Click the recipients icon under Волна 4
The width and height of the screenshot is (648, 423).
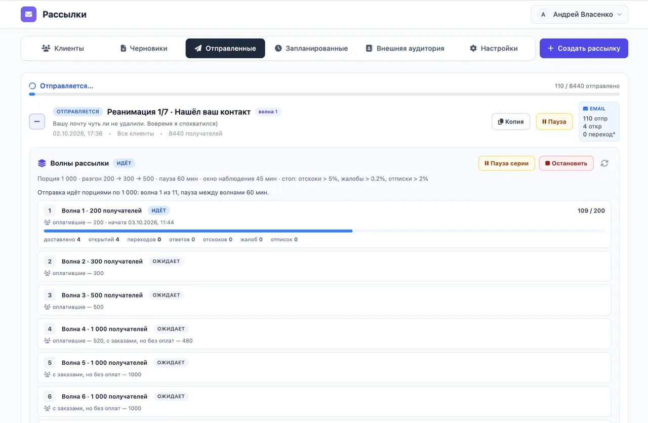click(47, 341)
